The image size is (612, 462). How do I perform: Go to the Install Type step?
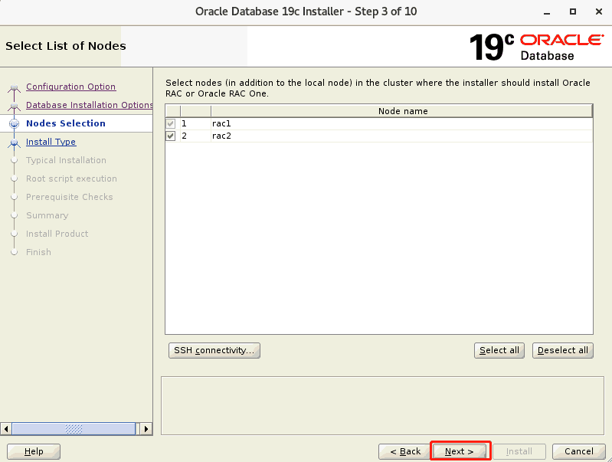click(51, 142)
